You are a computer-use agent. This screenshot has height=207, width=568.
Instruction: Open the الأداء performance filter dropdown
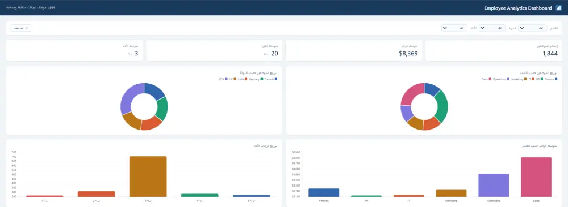pos(455,28)
